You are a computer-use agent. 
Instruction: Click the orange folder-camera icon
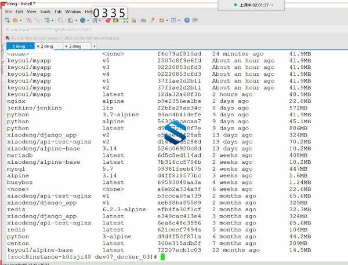point(162,20)
